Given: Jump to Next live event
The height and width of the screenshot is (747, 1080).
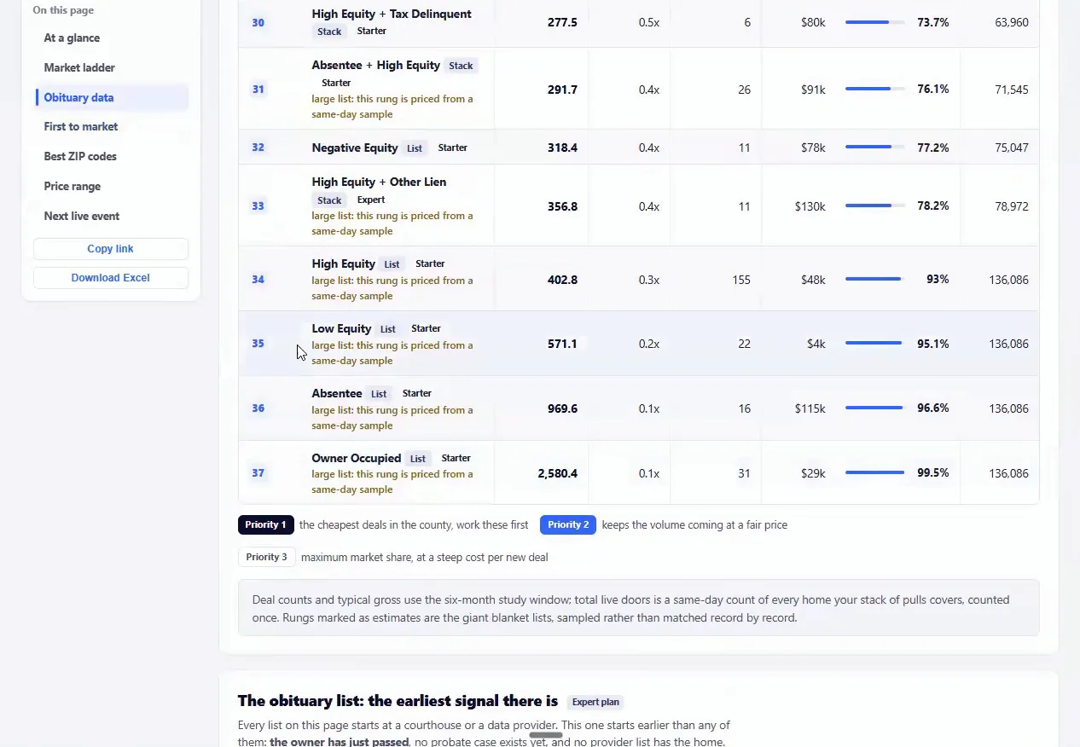Looking at the screenshot, I should pos(82,217).
